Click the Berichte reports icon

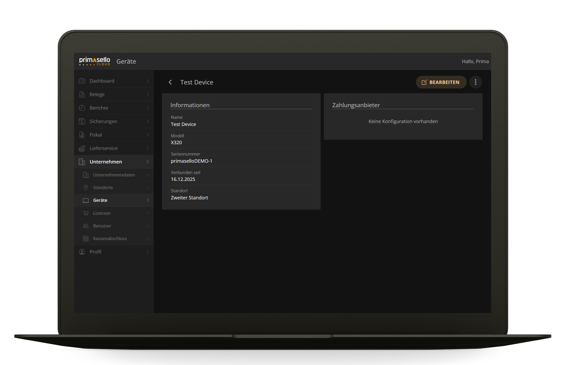point(82,108)
